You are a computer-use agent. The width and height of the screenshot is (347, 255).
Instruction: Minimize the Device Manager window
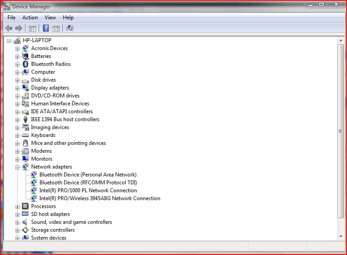pyautogui.click(x=311, y=4)
